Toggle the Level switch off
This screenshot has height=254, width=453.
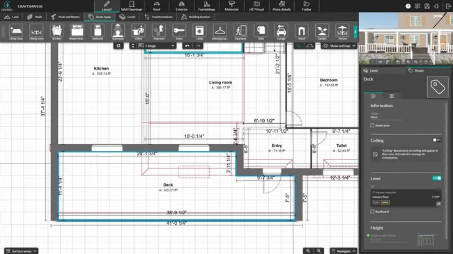pyautogui.click(x=436, y=178)
